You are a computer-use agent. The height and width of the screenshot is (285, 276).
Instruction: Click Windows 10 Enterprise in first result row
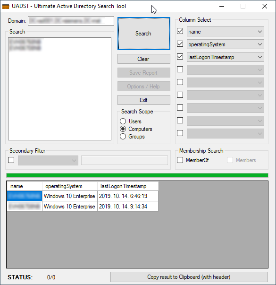70,196
